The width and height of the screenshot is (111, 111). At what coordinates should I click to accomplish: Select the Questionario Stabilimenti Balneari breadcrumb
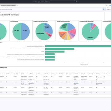[8, 5]
